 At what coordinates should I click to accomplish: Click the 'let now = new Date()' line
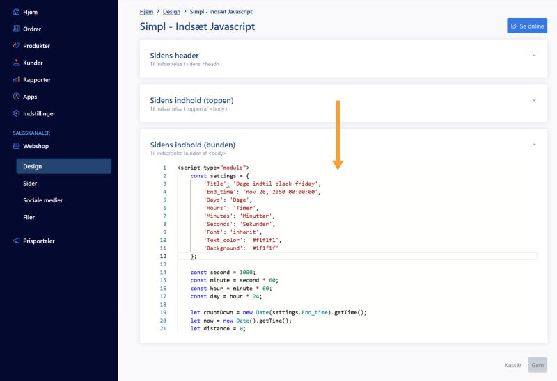(241, 321)
